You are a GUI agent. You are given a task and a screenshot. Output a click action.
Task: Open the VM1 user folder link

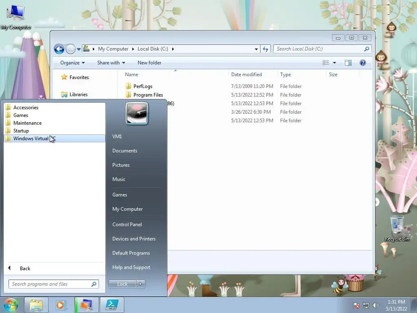pyautogui.click(x=117, y=136)
